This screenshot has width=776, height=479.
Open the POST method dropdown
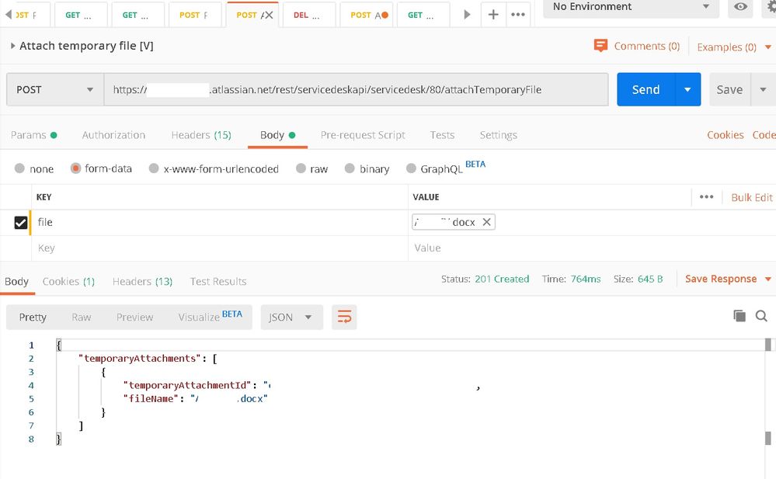coord(54,89)
